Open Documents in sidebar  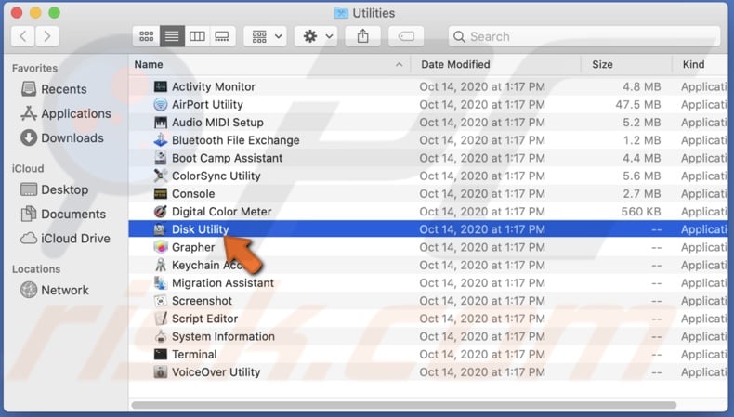point(64,214)
